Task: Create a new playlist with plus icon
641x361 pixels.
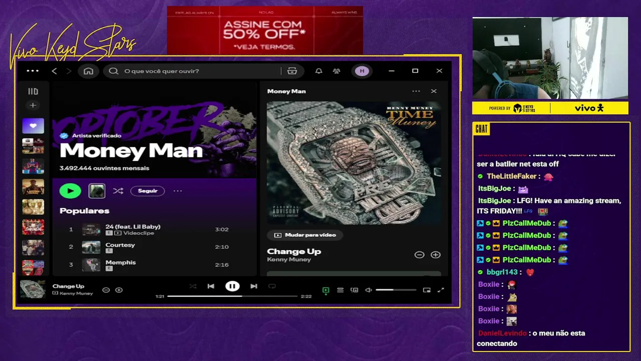Action: pos(33,105)
